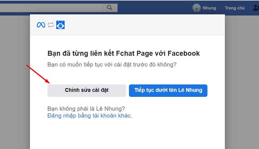Image resolution: width=259 pixels, height=149 pixels.
Task: Click the Bạn không phải là Lê Nhung text
Action: pos(86,109)
